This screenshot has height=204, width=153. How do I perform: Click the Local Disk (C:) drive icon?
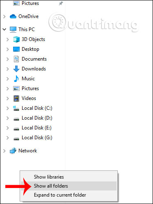pyautogui.click(x=16, y=108)
